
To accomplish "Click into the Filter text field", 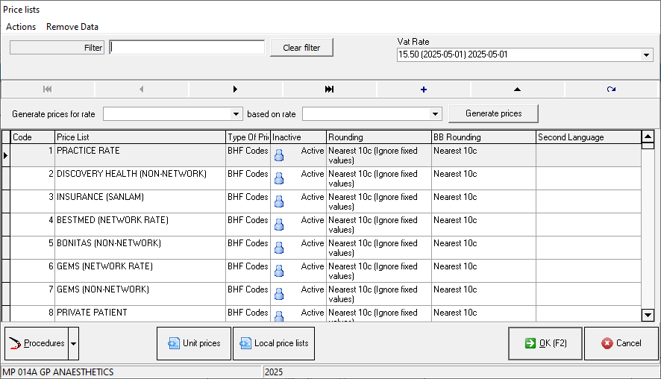I will tap(187, 48).
